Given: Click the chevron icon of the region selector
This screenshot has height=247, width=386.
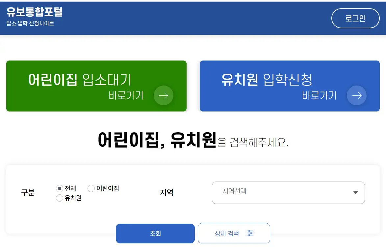Looking at the screenshot, I should (x=355, y=193).
